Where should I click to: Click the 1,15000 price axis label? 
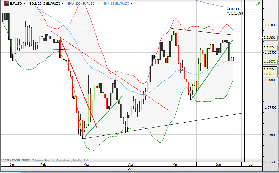[x=270, y=25]
